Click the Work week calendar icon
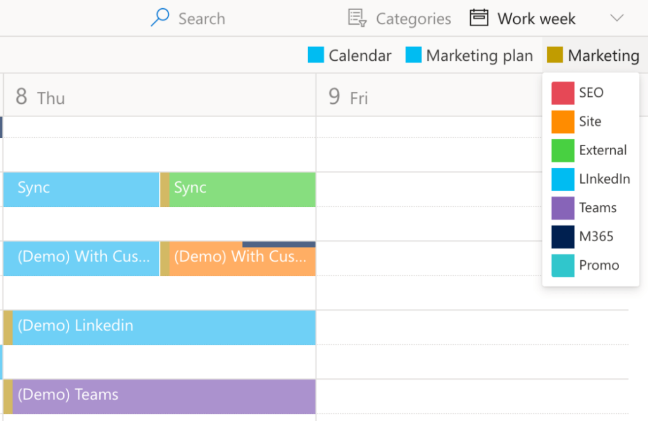648x421 pixels. [x=480, y=17]
